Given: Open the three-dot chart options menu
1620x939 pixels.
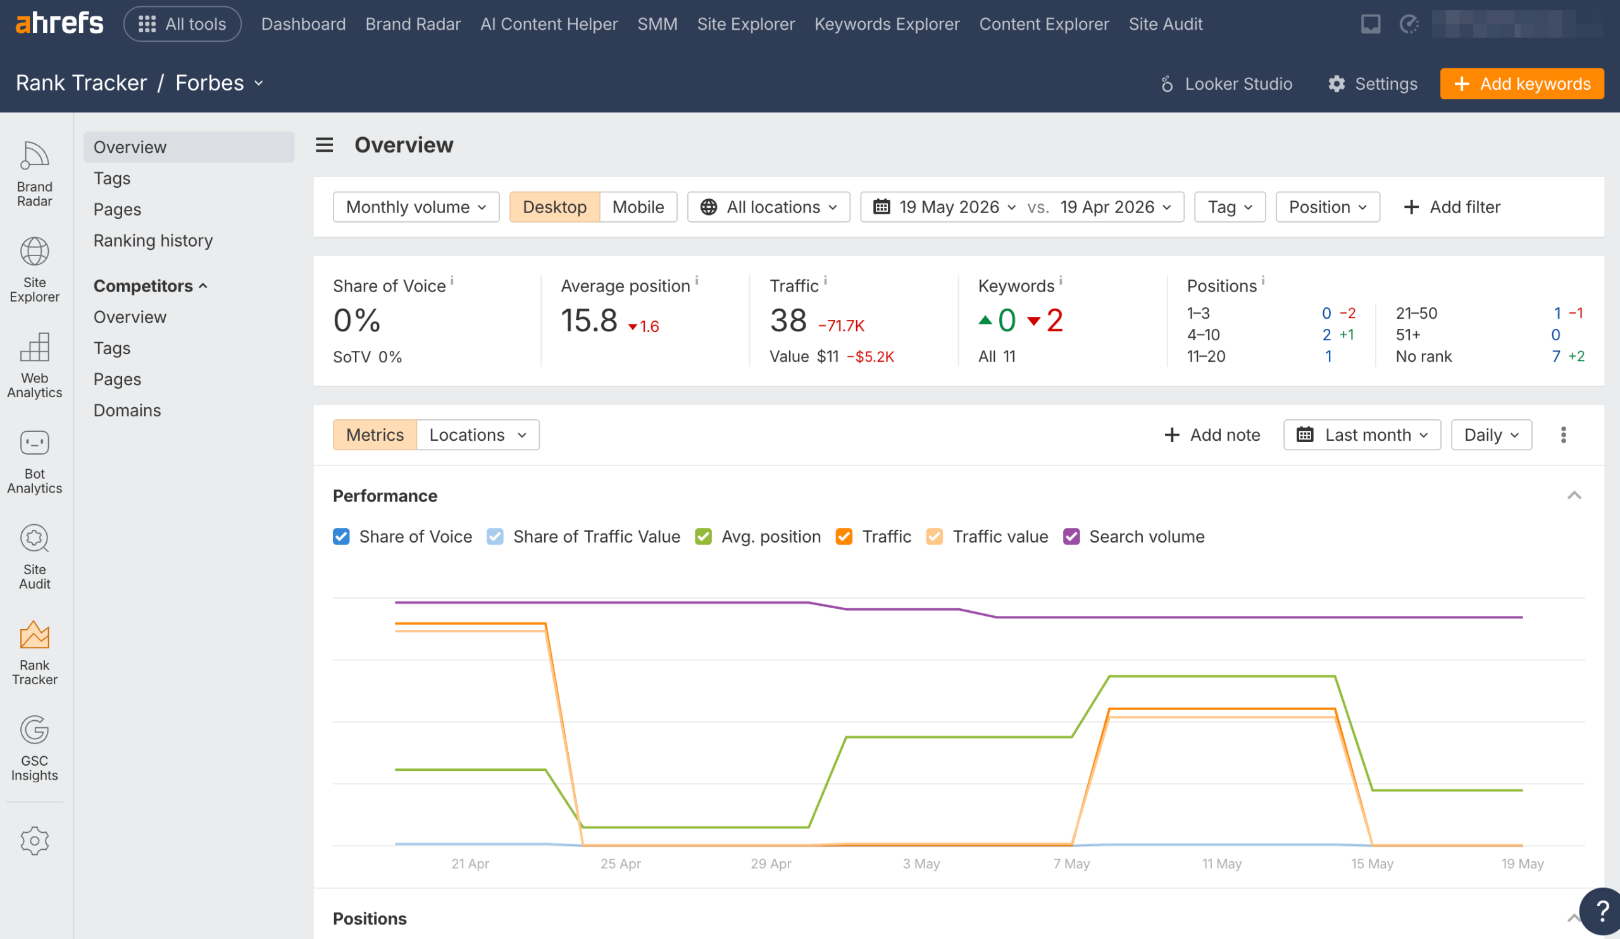Looking at the screenshot, I should pos(1564,436).
